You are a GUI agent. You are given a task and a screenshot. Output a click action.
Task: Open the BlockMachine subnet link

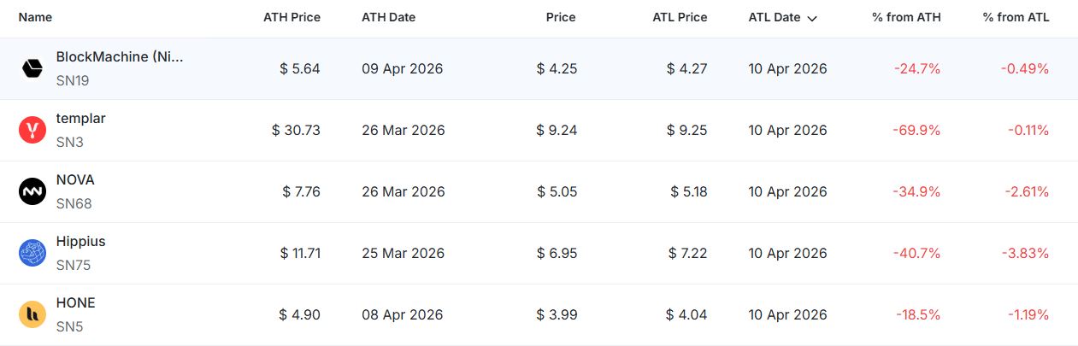click(x=119, y=57)
